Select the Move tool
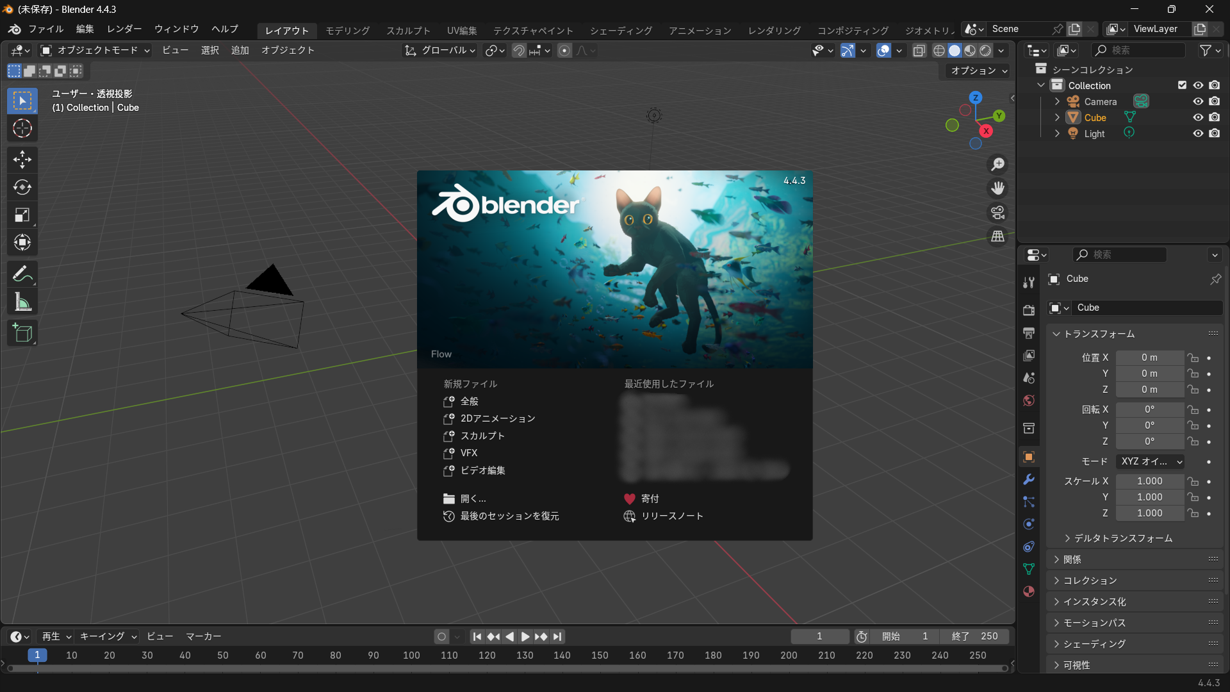Image resolution: width=1230 pixels, height=692 pixels. [x=22, y=160]
